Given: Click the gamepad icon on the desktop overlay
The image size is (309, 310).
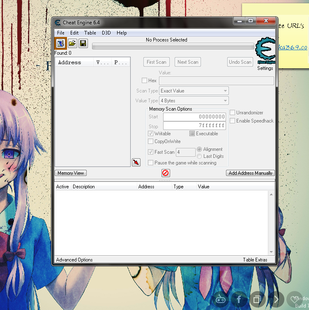Looking at the screenshot, I should click(220, 300).
